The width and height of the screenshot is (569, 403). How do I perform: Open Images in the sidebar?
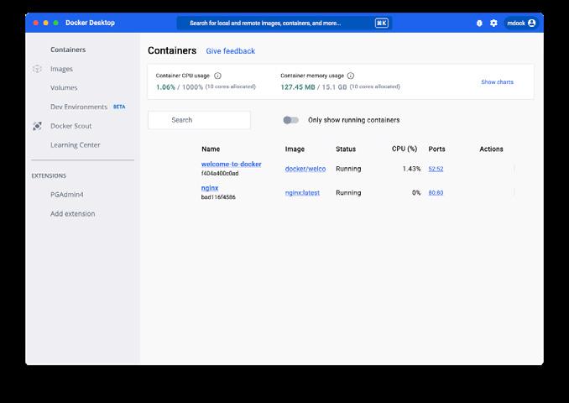61,69
